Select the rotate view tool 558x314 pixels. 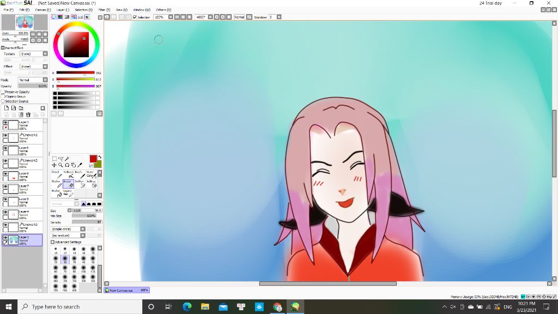67,165
